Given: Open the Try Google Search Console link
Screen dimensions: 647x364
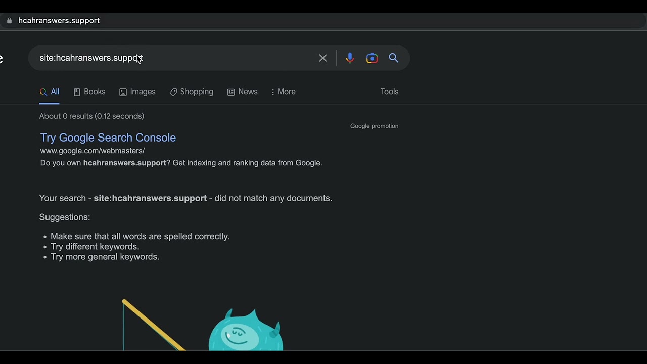Looking at the screenshot, I should coord(108,138).
